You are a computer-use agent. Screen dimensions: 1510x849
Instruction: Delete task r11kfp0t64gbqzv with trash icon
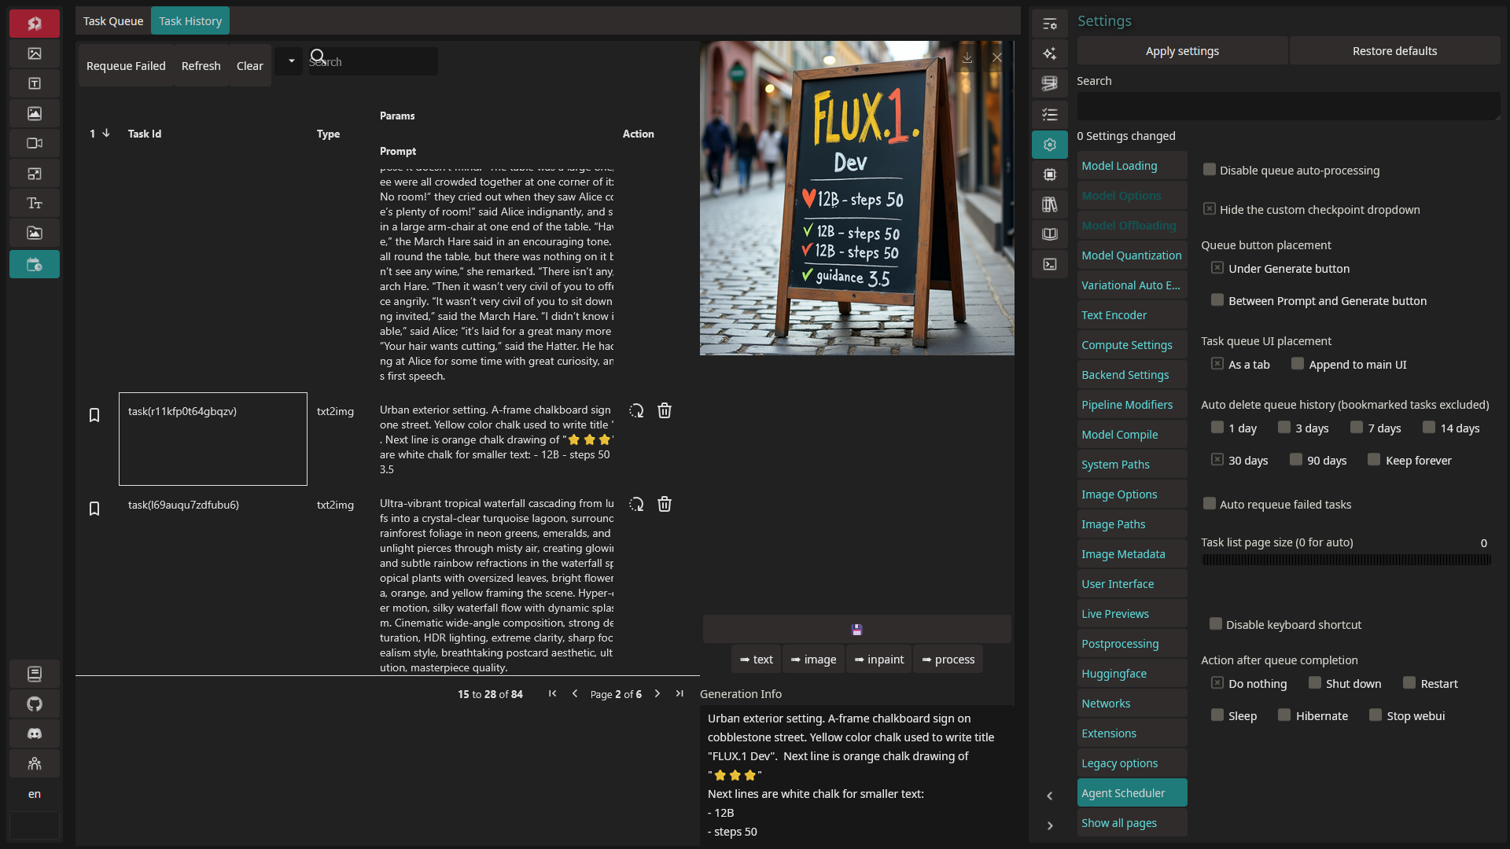coord(665,410)
